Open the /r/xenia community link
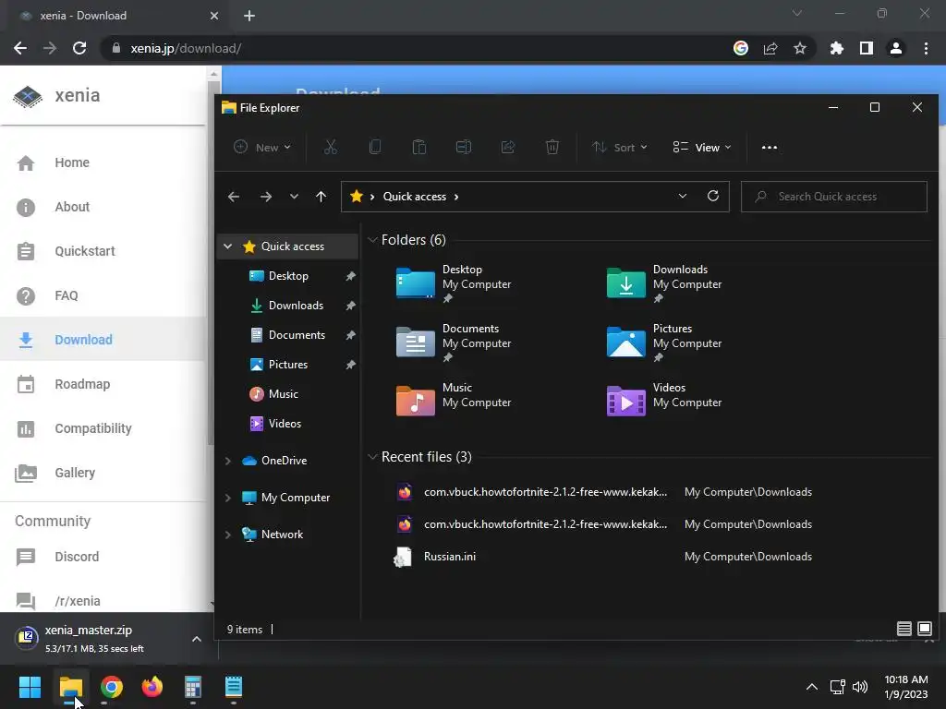Screen dimensions: 946x709 [x=103, y=601]
